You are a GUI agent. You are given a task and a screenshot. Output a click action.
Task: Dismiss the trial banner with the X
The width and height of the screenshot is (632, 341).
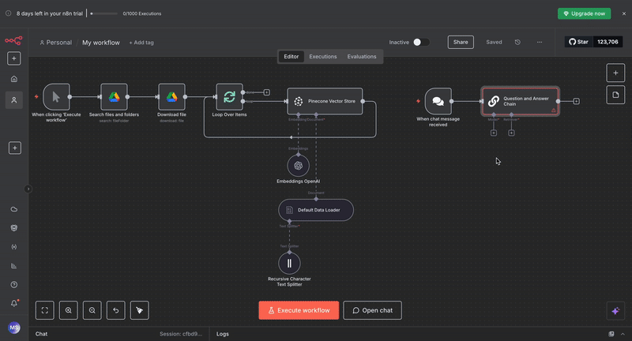(624, 13)
